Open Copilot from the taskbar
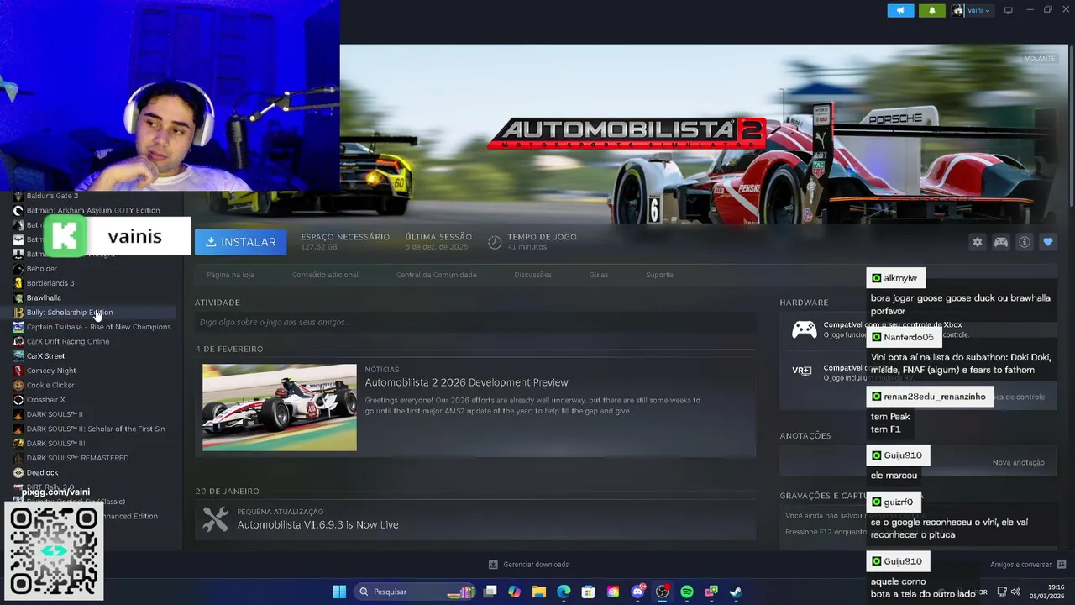 click(514, 592)
